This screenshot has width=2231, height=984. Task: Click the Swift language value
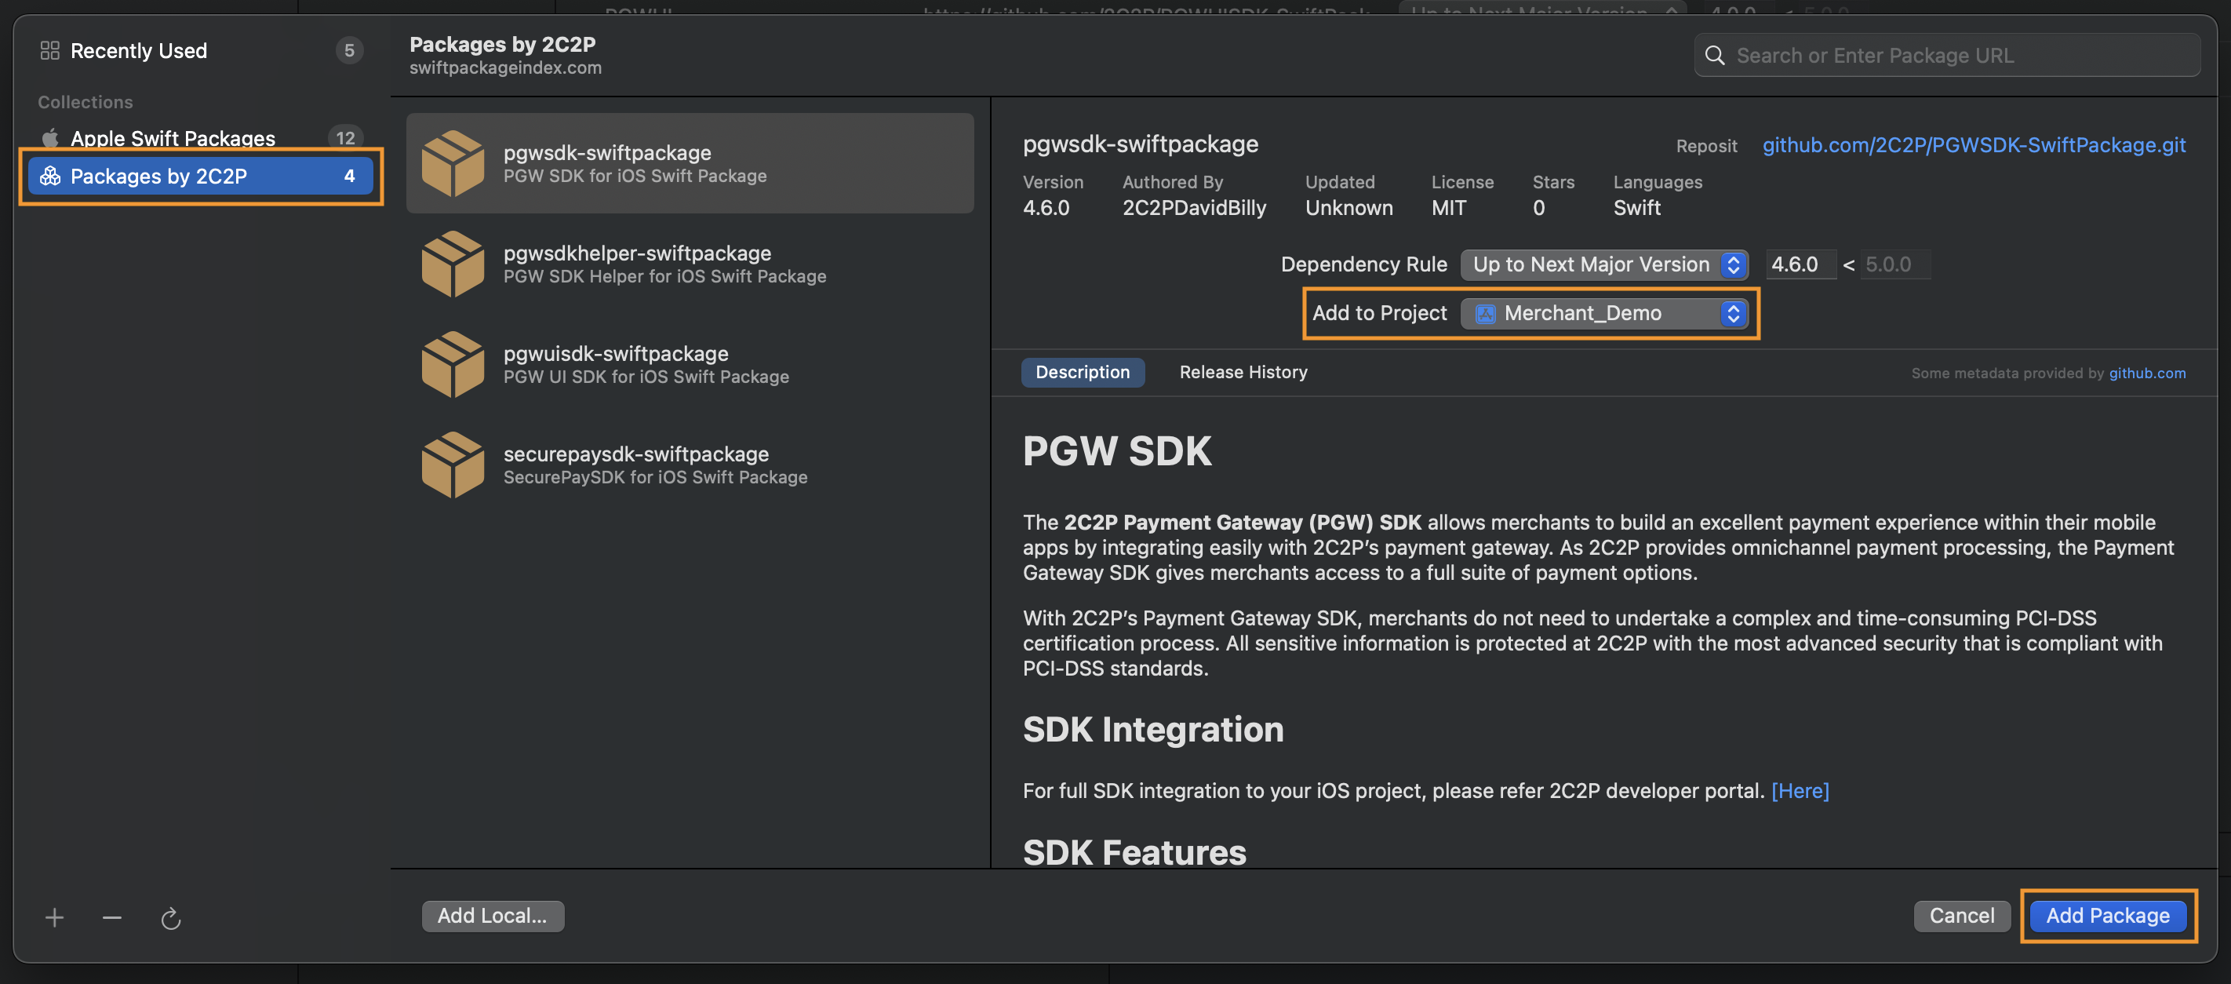(x=1636, y=208)
